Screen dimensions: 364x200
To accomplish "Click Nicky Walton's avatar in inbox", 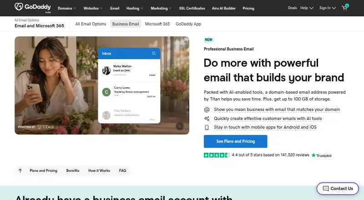I will click(x=106, y=70).
